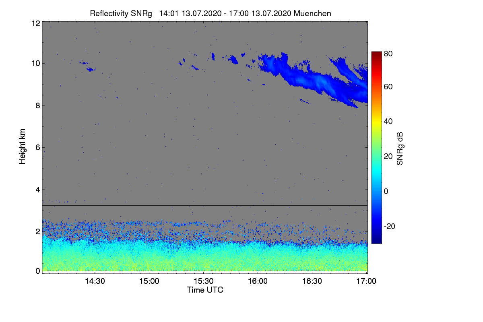Click the 16:30 time tick label
Image resolution: width=483 pixels, height=322 pixels.
click(x=312, y=281)
